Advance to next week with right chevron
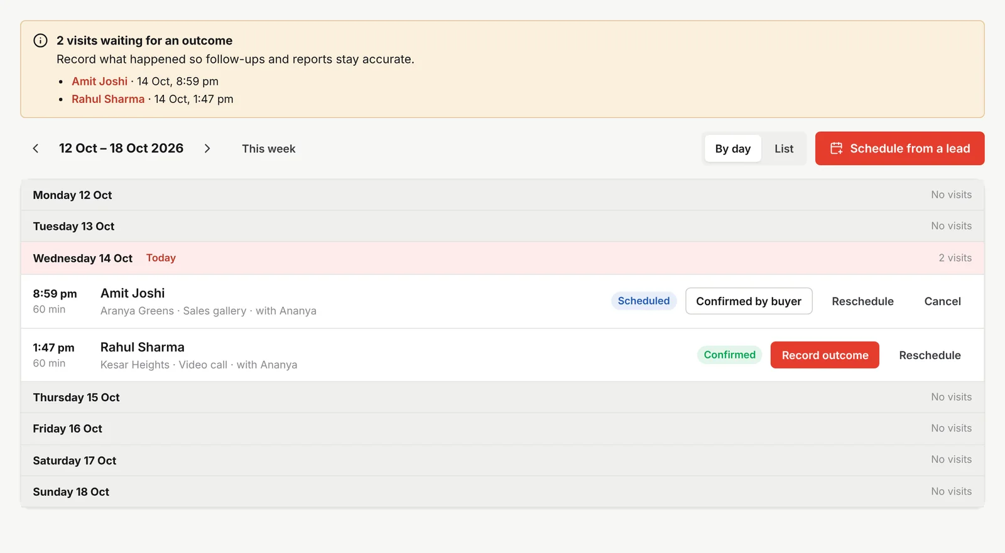The height and width of the screenshot is (553, 1005). (207, 149)
